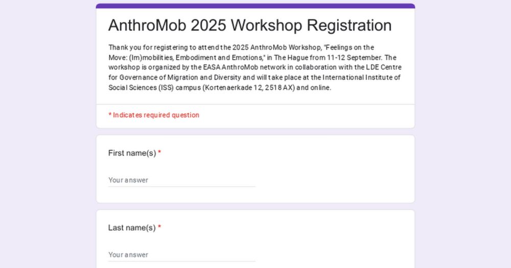Click the AnthroMob 2025 Workshop Registration title
Screen dimensions: 511x268
pyautogui.click(x=250, y=25)
